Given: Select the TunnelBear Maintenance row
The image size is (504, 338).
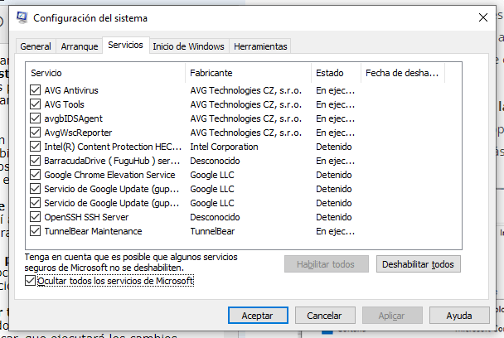Looking at the screenshot, I should coord(93,231).
